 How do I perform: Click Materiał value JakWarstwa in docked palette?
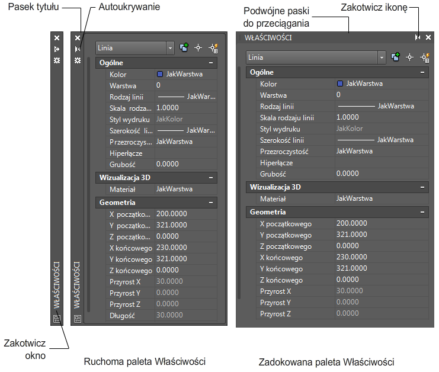(382, 199)
